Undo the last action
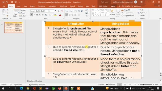Screen dimensions: 162x91 point(7,2)
